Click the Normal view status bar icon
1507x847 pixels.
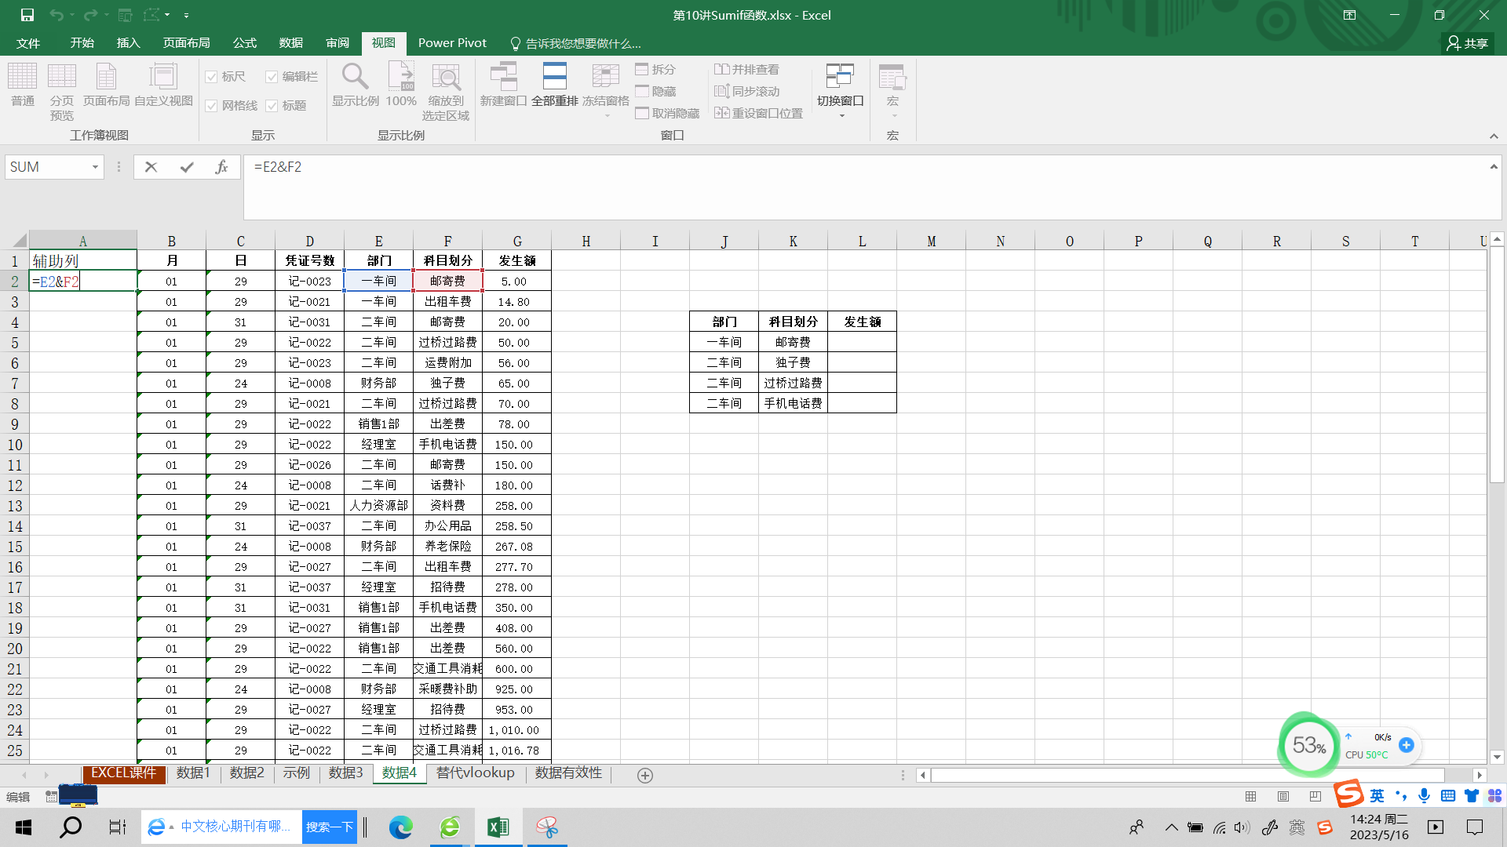click(x=1251, y=797)
